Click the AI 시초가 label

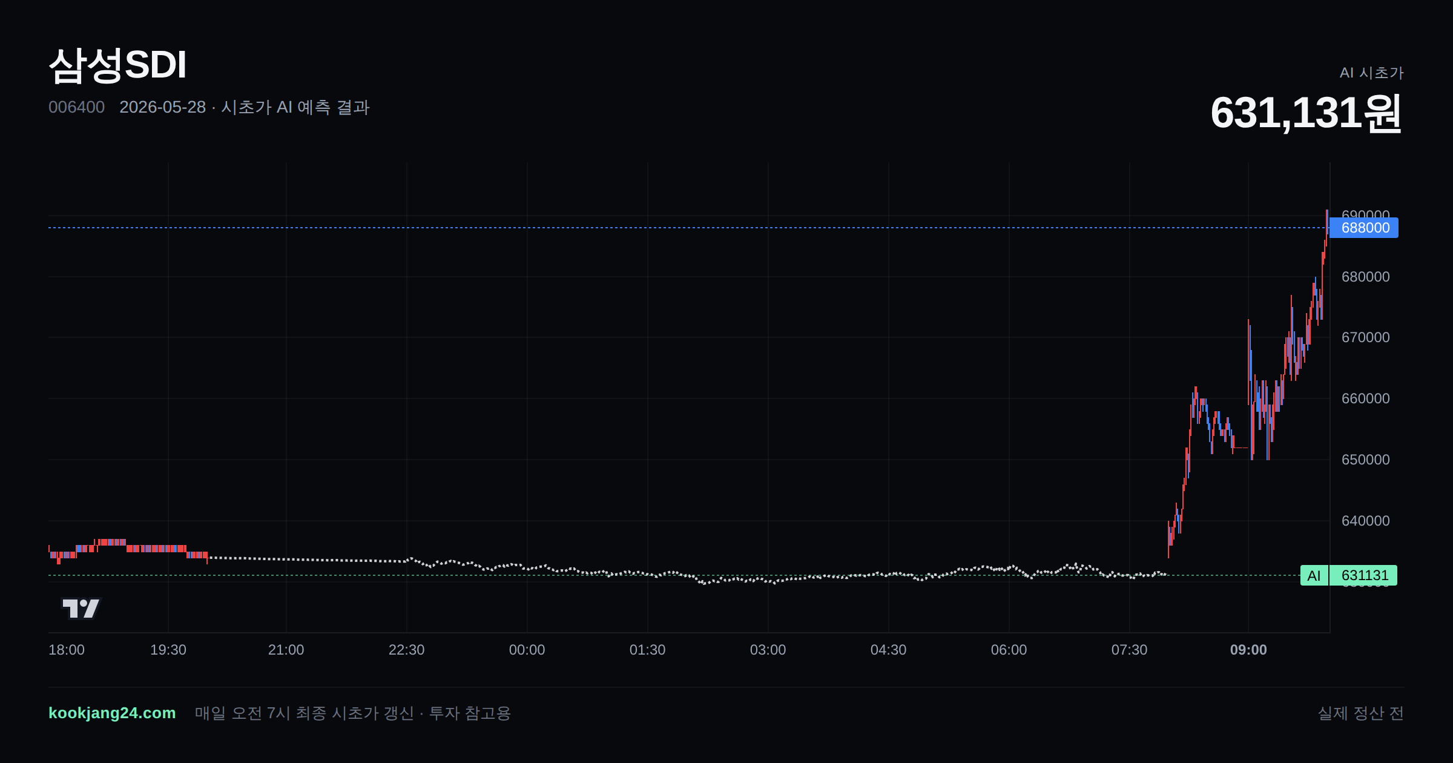tap(1371, 73)
